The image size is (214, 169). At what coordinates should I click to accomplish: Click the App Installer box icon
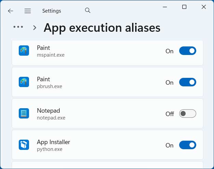click(24, 145)
